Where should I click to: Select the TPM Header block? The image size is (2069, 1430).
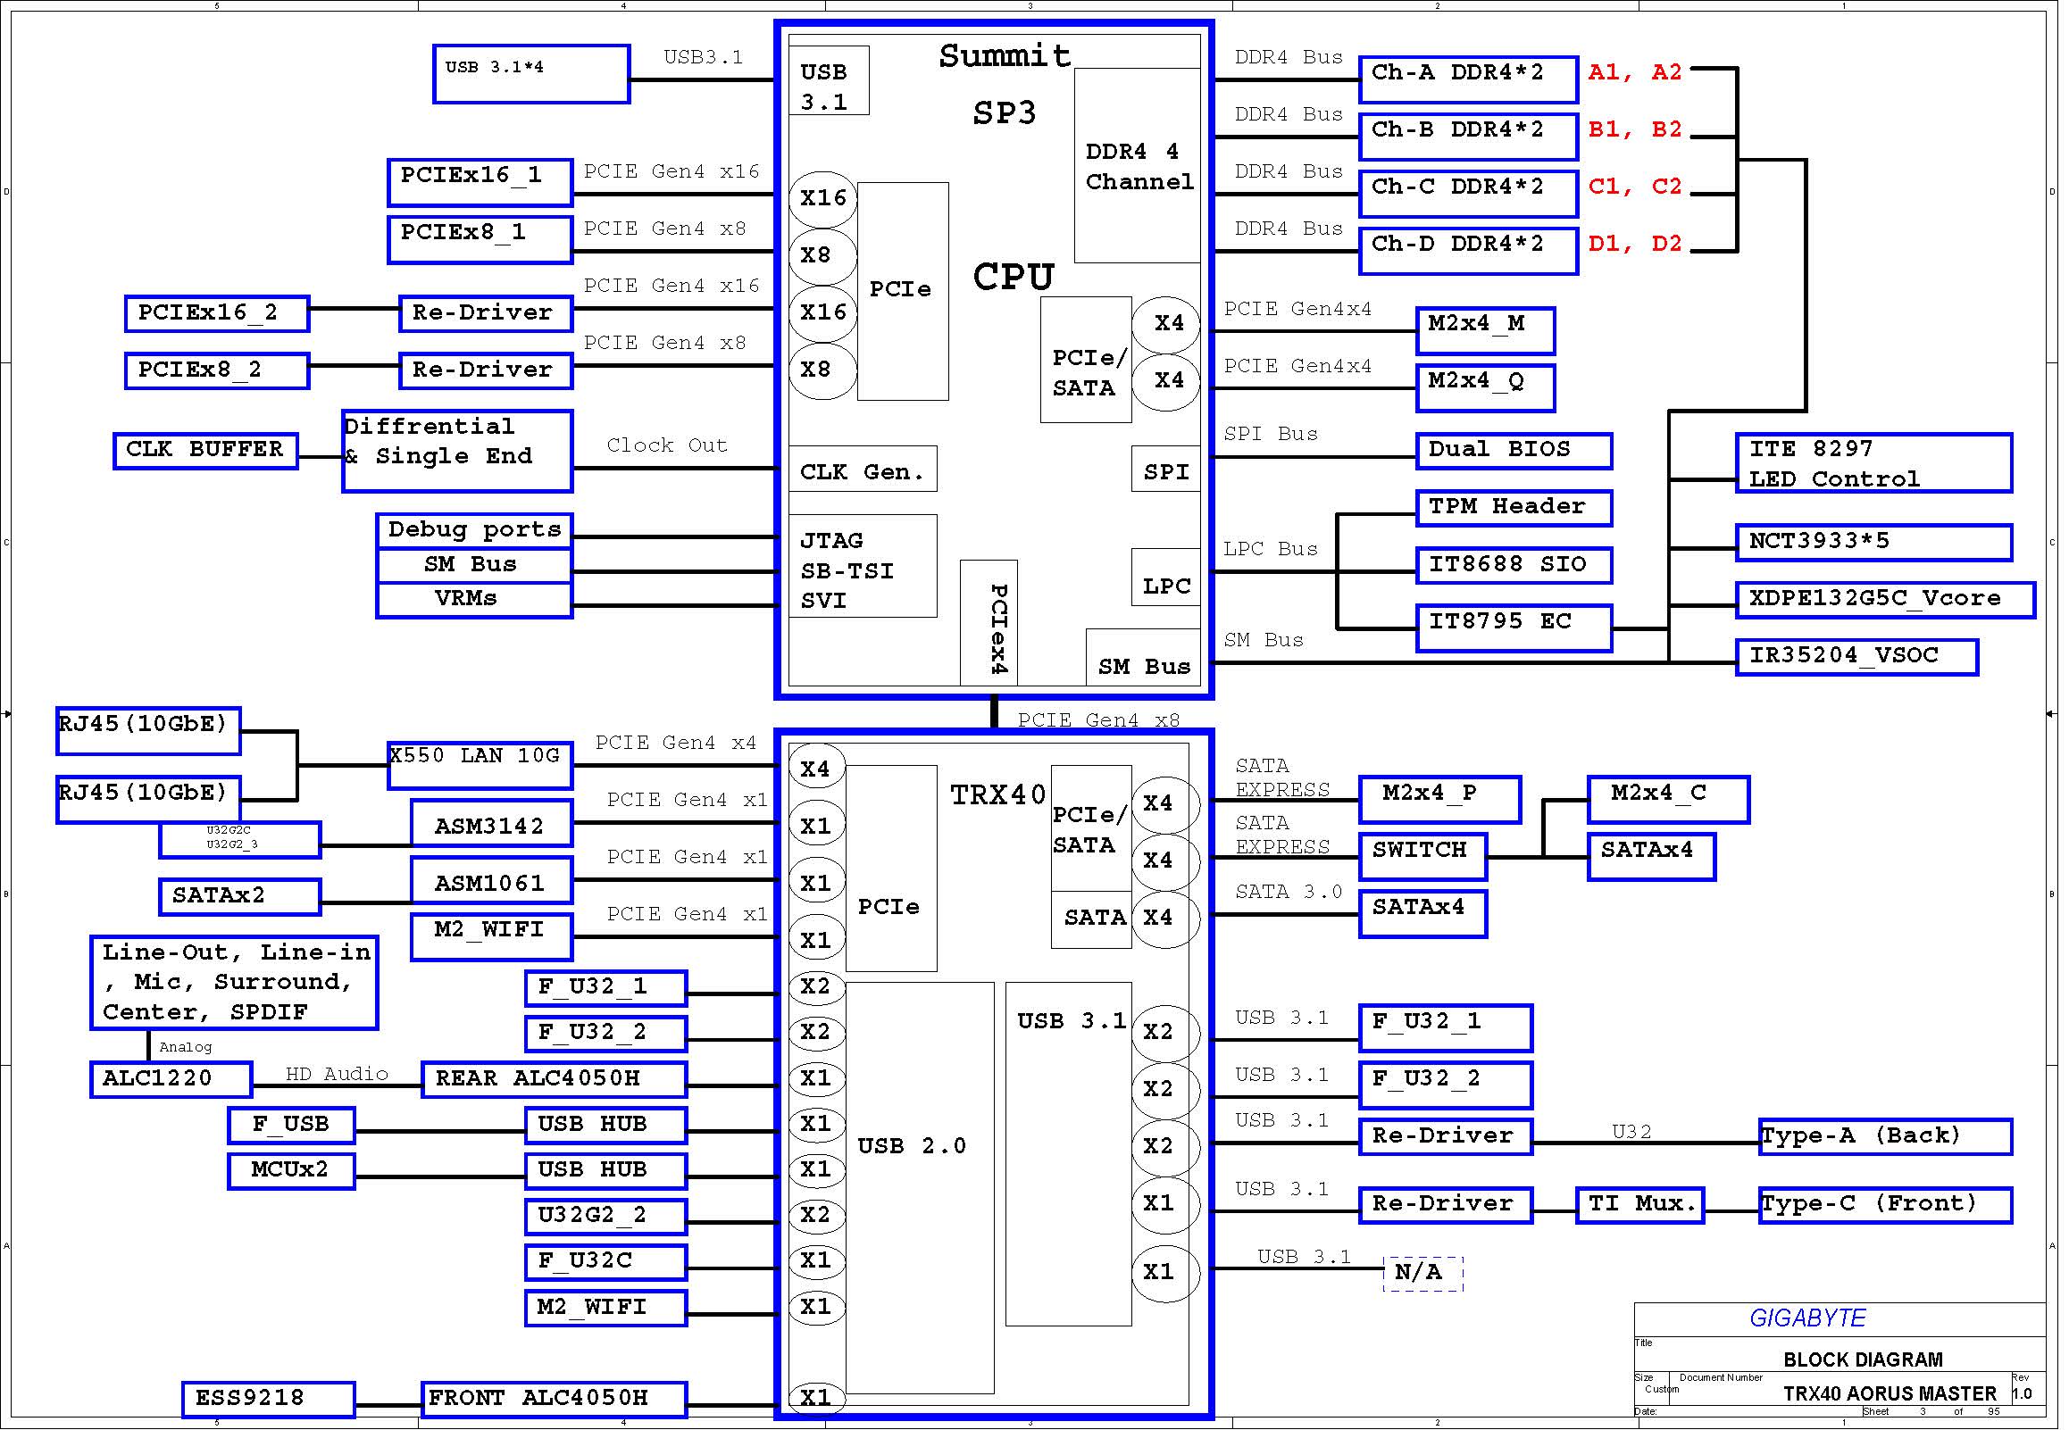[x=1515, y=509]
